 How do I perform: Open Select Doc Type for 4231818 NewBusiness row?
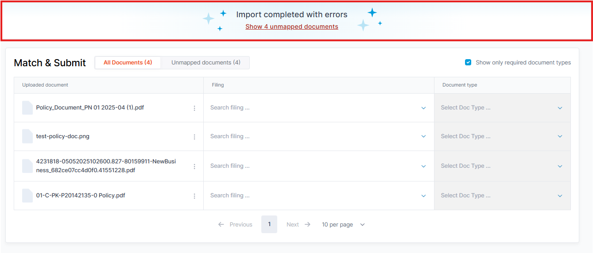pos(502,166)
